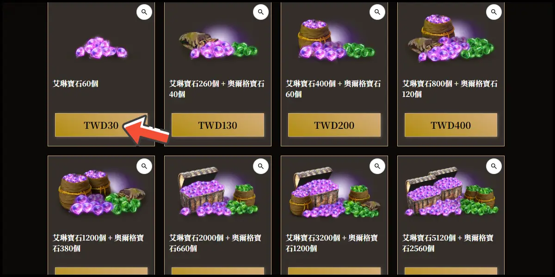Click the 艾琳寶石400個 gem pouch image
Viewport: 555px width, 277px height.
coord(334,41)
